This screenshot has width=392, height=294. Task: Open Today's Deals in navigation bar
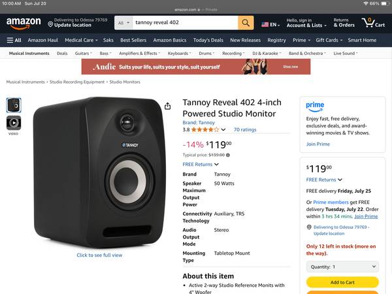pyautogui.click(x=208, y=40)
